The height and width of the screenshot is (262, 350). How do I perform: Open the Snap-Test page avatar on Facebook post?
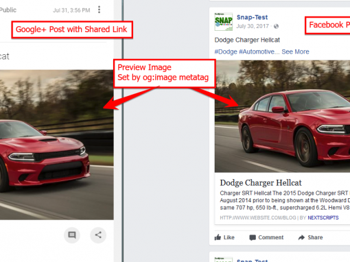click(x=224, y=22)
